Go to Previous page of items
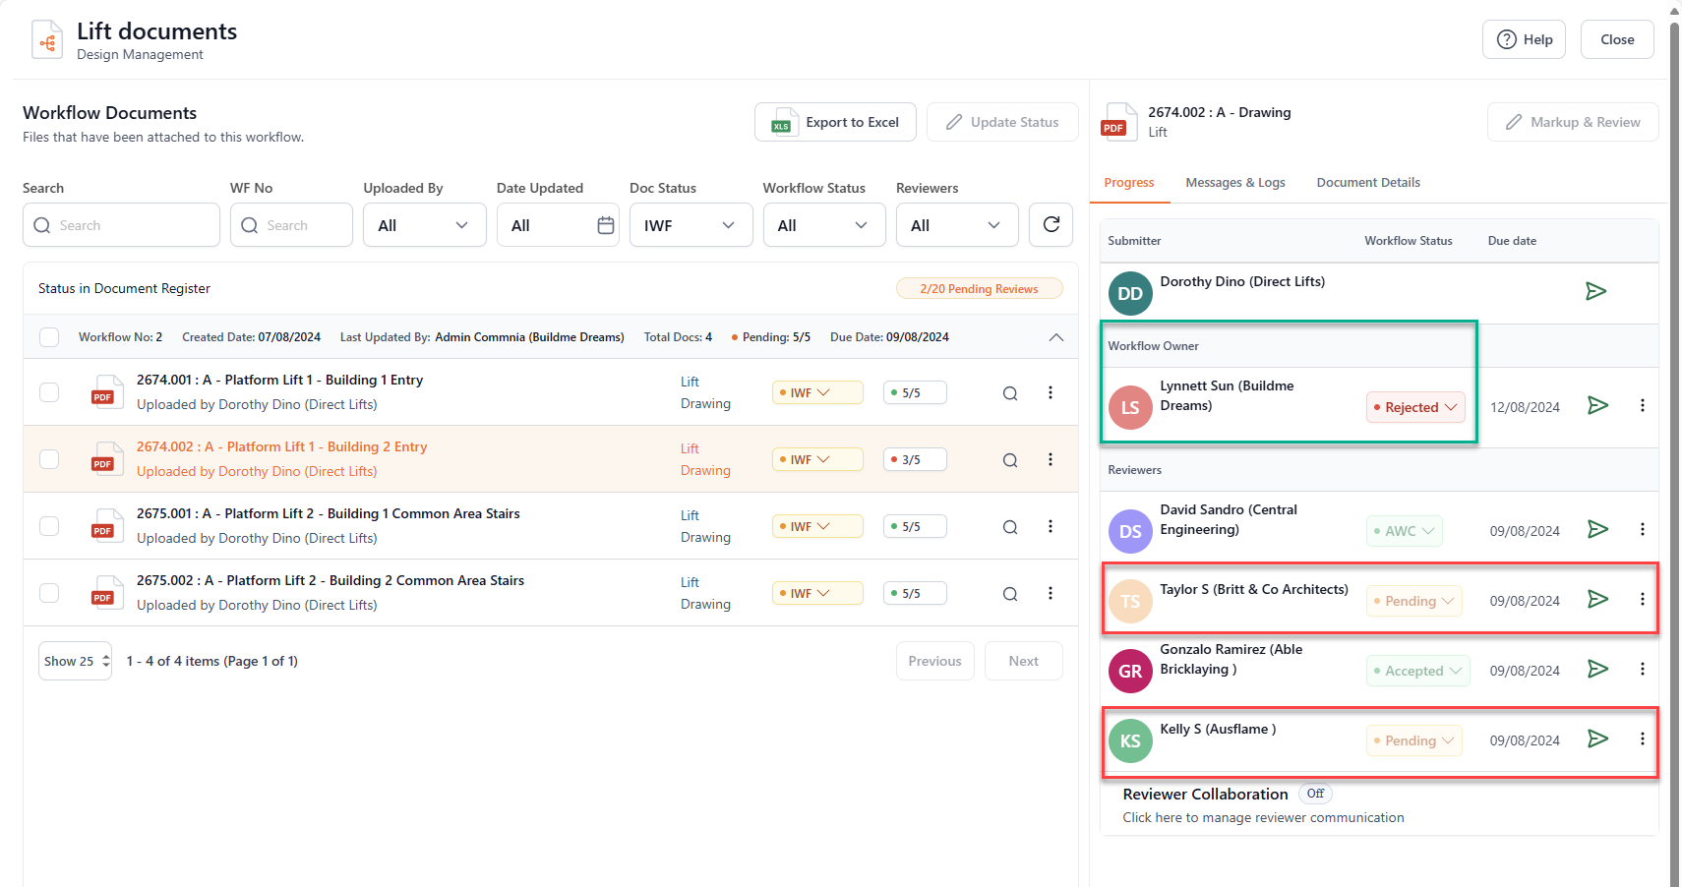The width and height of the screenshot is (1682, 887). 934,661
